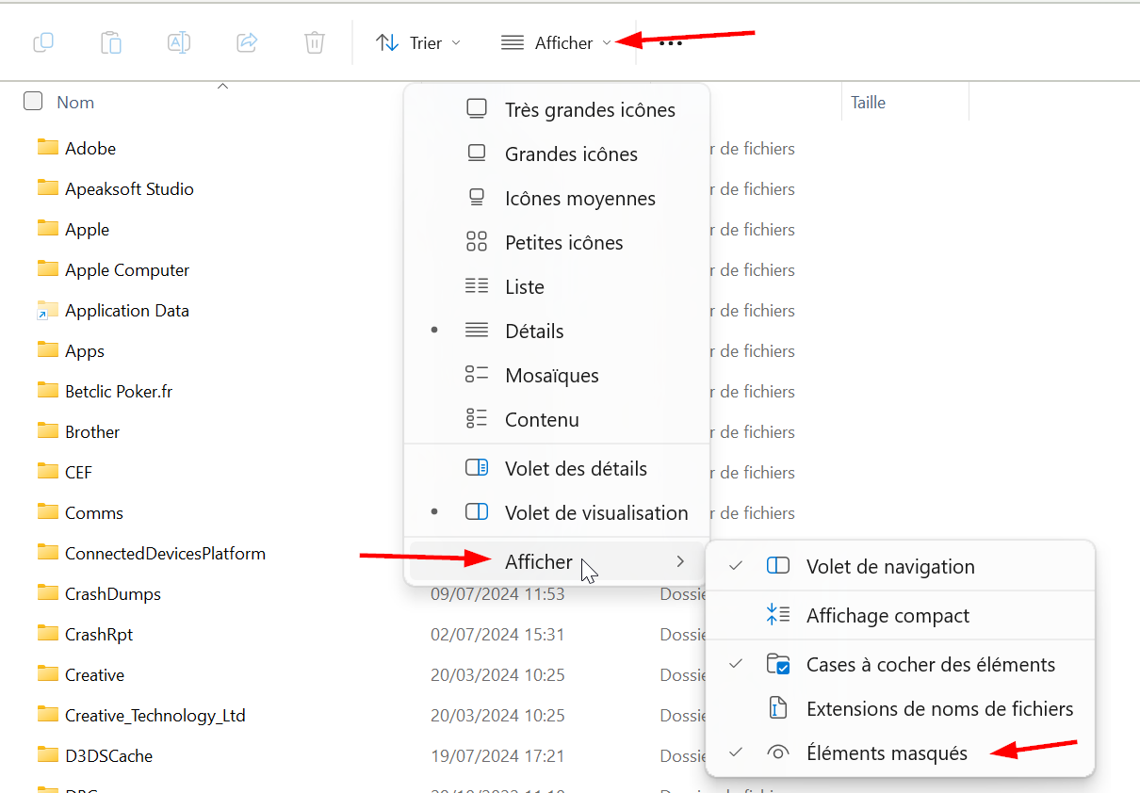1140x793 pixels.
Task: Click the copy icon in the toolbar
Action: [43, 42]
